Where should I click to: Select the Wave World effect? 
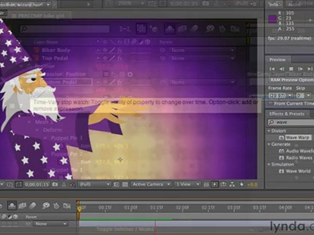(298, 171)
